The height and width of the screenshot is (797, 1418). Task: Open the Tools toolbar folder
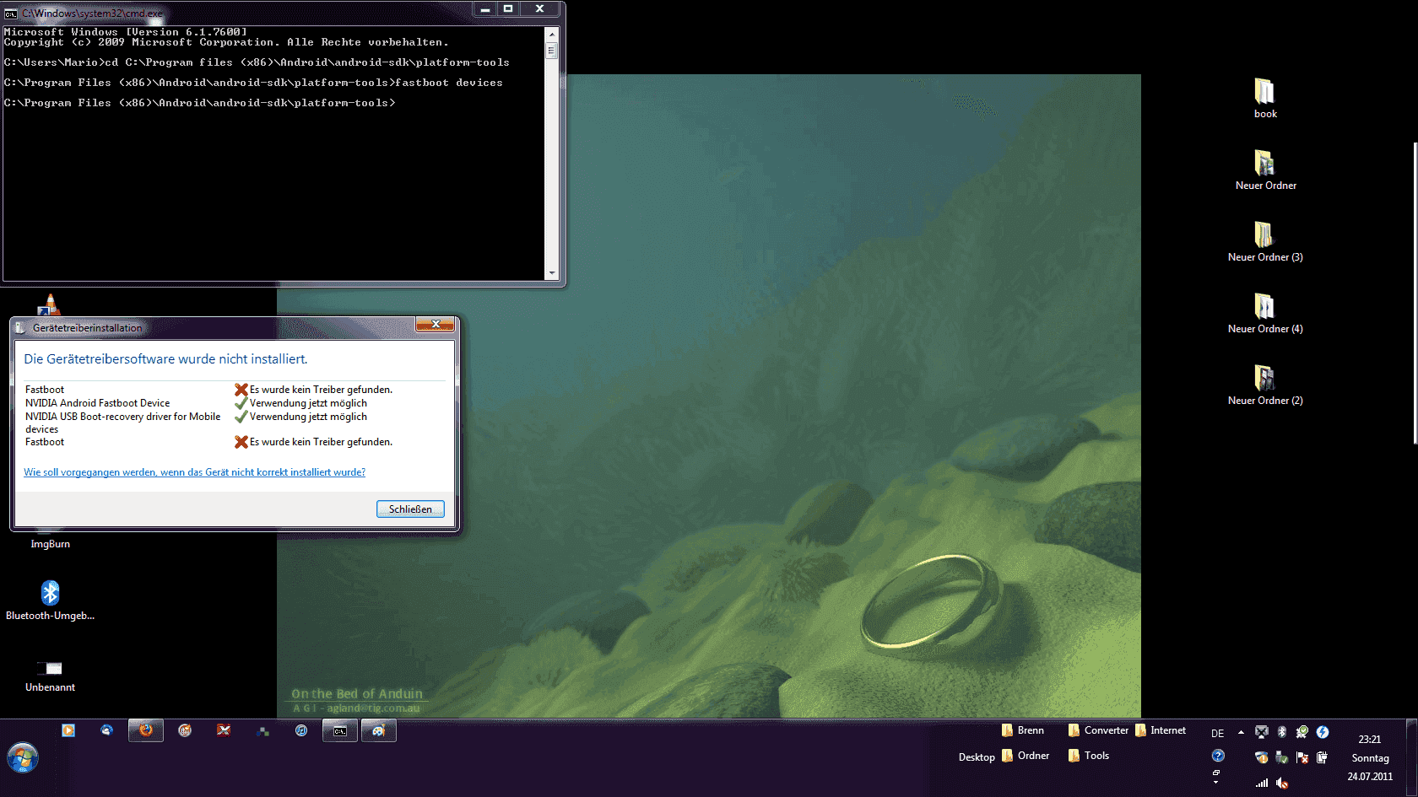[1089, 756]
